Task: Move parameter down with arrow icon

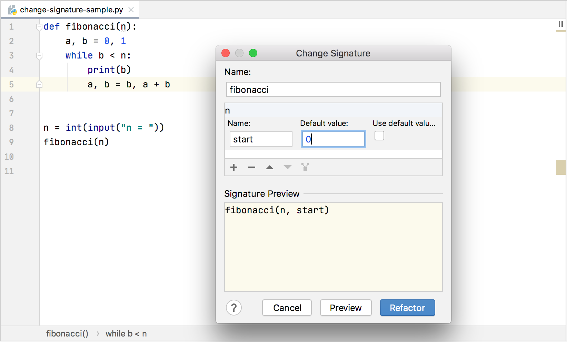Action: coord(288,167)
